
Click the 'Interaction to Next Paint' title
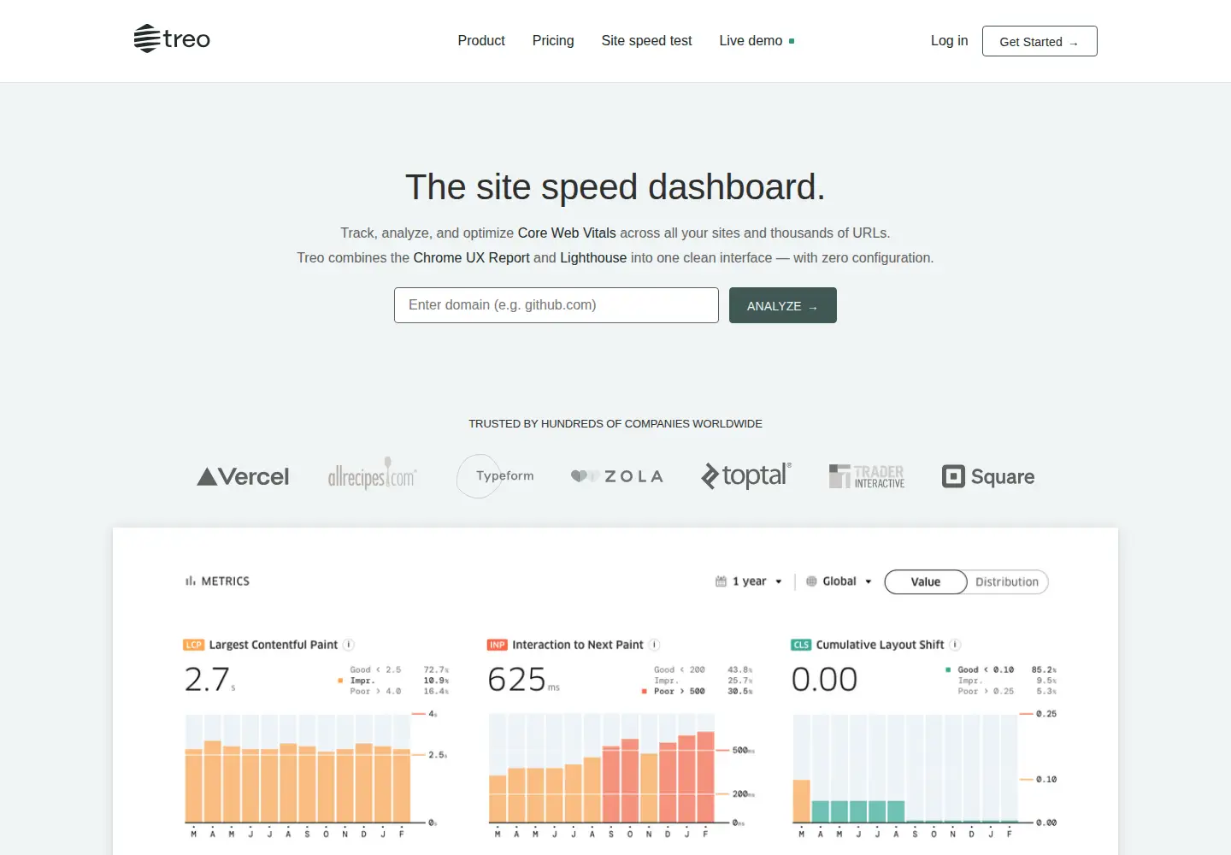click(578, 645)
